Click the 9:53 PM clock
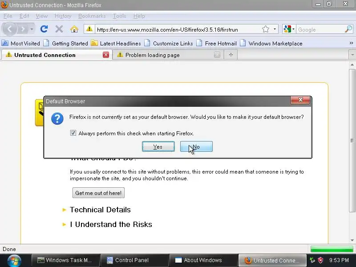The width and height of the screenshot is (356, 267). point(339,260)
